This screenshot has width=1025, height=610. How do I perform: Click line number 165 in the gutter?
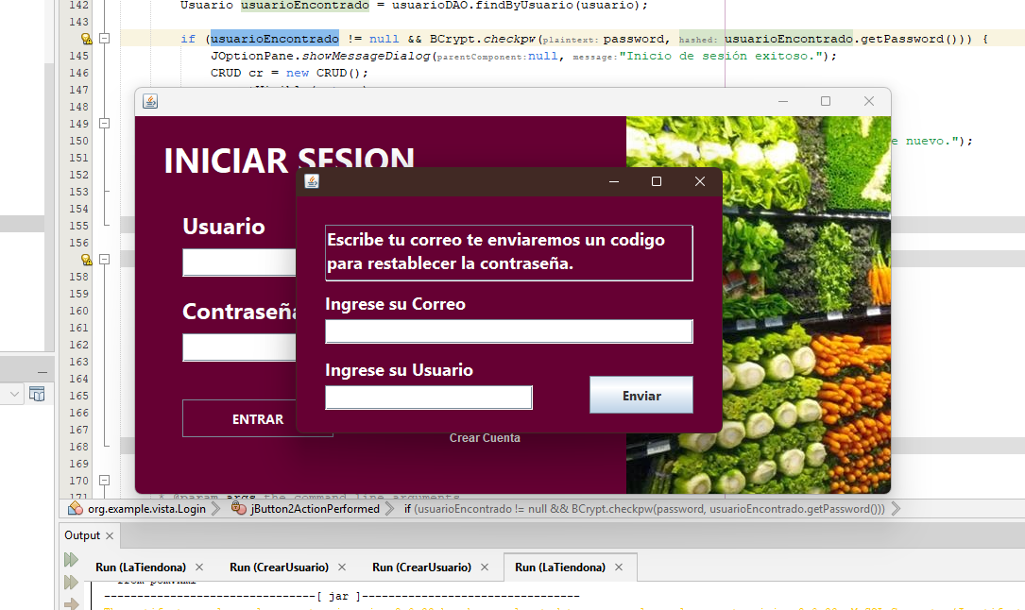coord(78,395)
